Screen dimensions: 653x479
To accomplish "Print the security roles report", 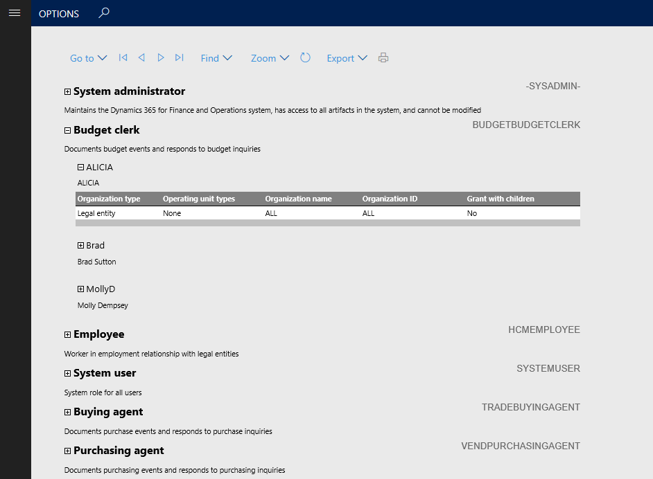I will [x=383, y=58].
